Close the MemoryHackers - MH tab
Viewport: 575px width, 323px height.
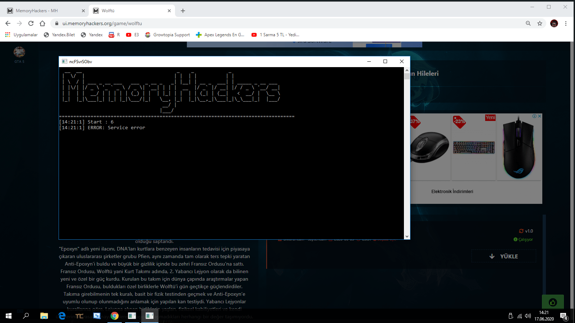(x=83, y=11)
